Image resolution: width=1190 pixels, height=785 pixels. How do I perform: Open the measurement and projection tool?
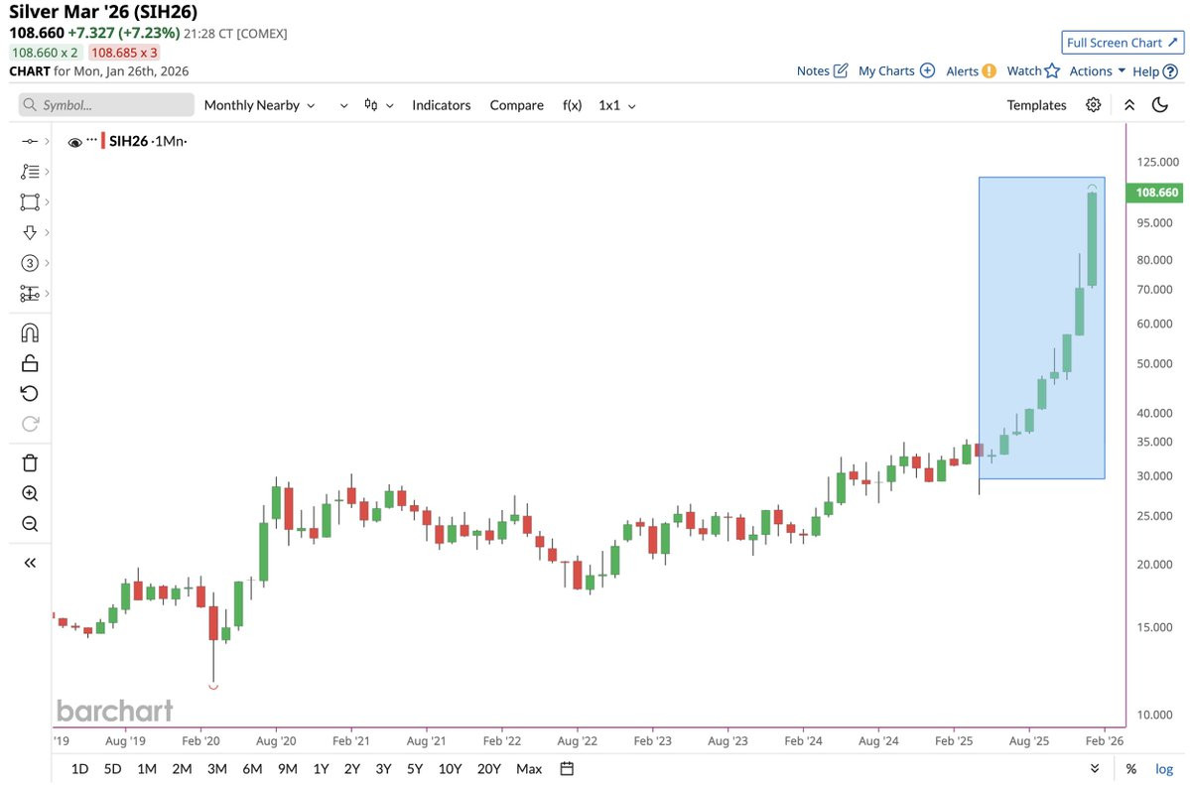click(30, 293)
